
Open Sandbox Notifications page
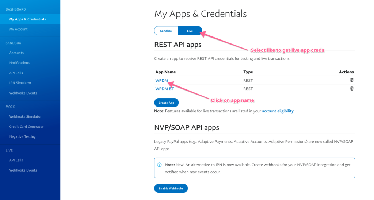coord(20,63)
